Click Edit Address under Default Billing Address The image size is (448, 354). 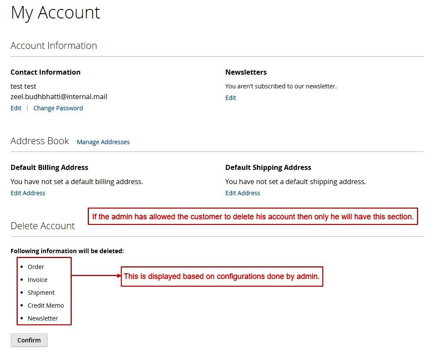28,193
